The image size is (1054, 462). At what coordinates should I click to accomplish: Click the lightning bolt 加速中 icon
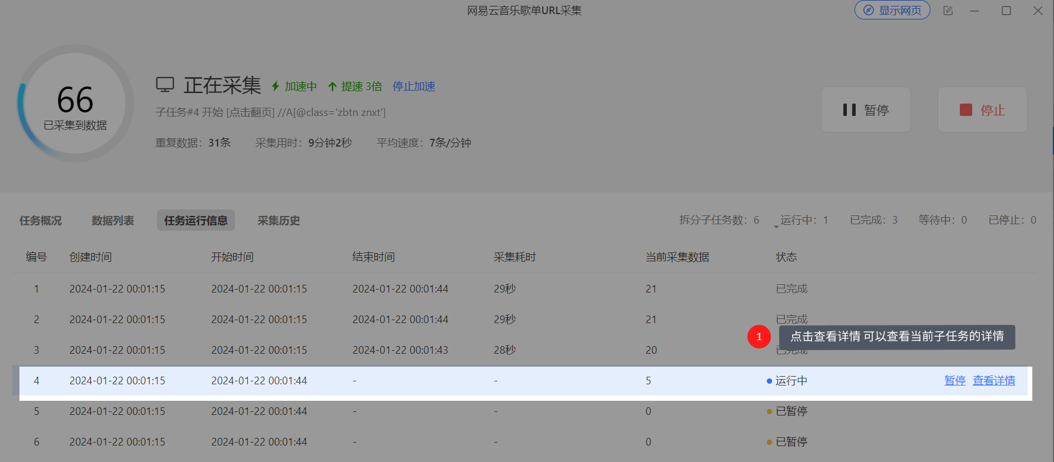(x=275, y=86)
